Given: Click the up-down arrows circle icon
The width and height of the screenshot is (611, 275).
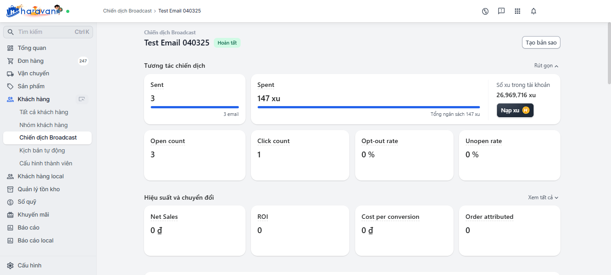Looking at the screenshot, I should tap(485, 11).
